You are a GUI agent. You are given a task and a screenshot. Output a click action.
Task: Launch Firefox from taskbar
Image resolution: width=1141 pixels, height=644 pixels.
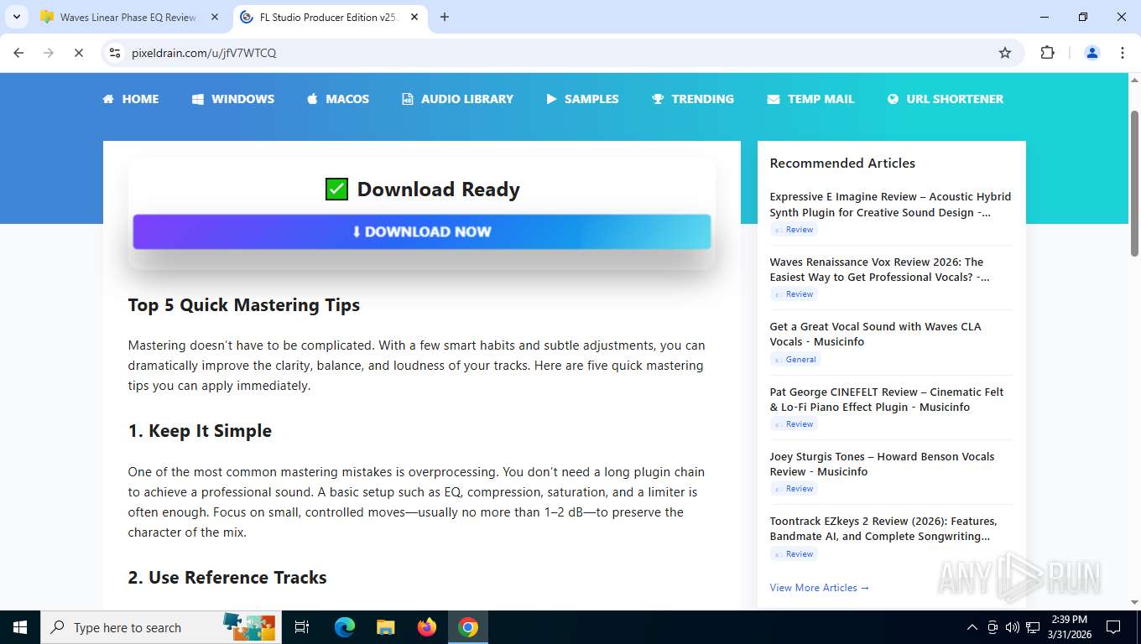coord(427,627)
